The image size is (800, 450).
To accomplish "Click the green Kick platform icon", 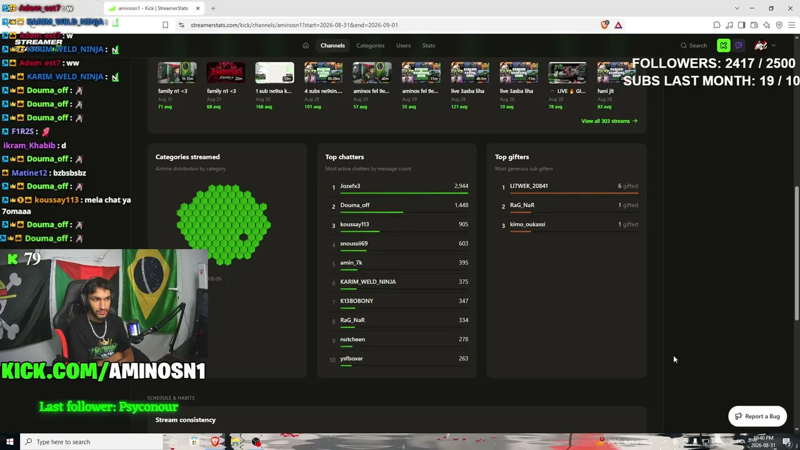I will tap(724, 46).
